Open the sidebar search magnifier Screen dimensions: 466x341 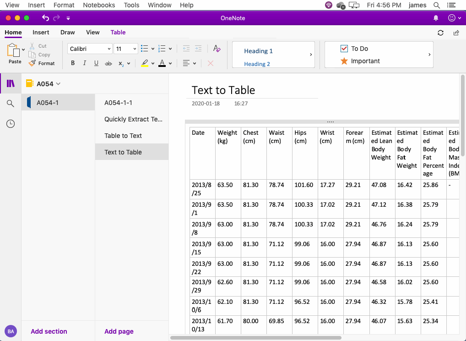point(11,103)
